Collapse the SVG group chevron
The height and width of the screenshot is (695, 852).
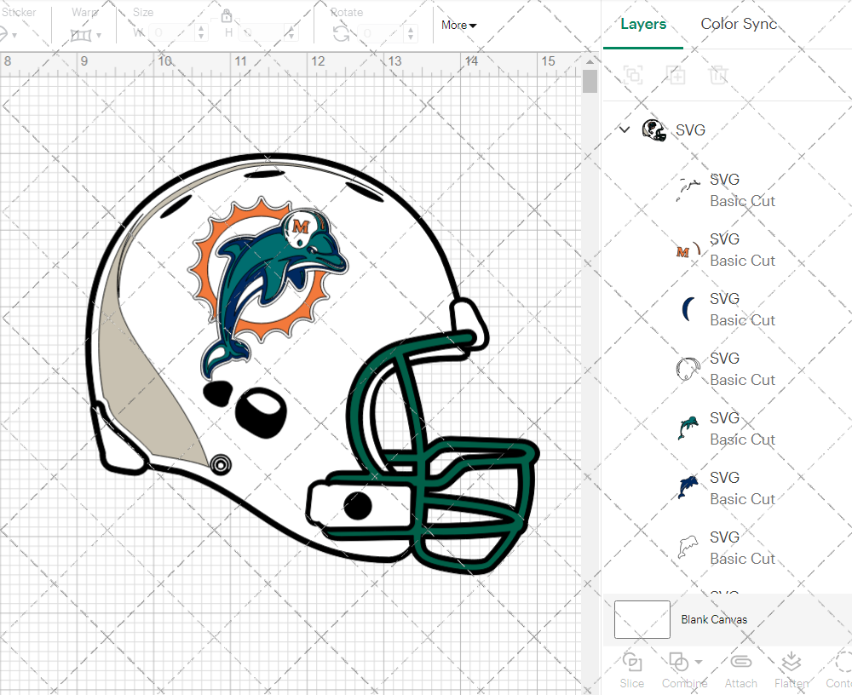[625, 129]
